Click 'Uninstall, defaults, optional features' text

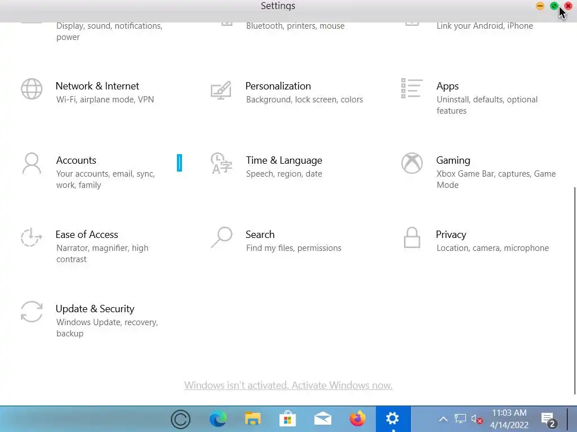[487, 105]
